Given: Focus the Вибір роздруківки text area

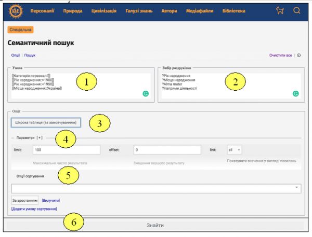Looking at the screenshot, I should pyautogui.click(x=231, y=86).
